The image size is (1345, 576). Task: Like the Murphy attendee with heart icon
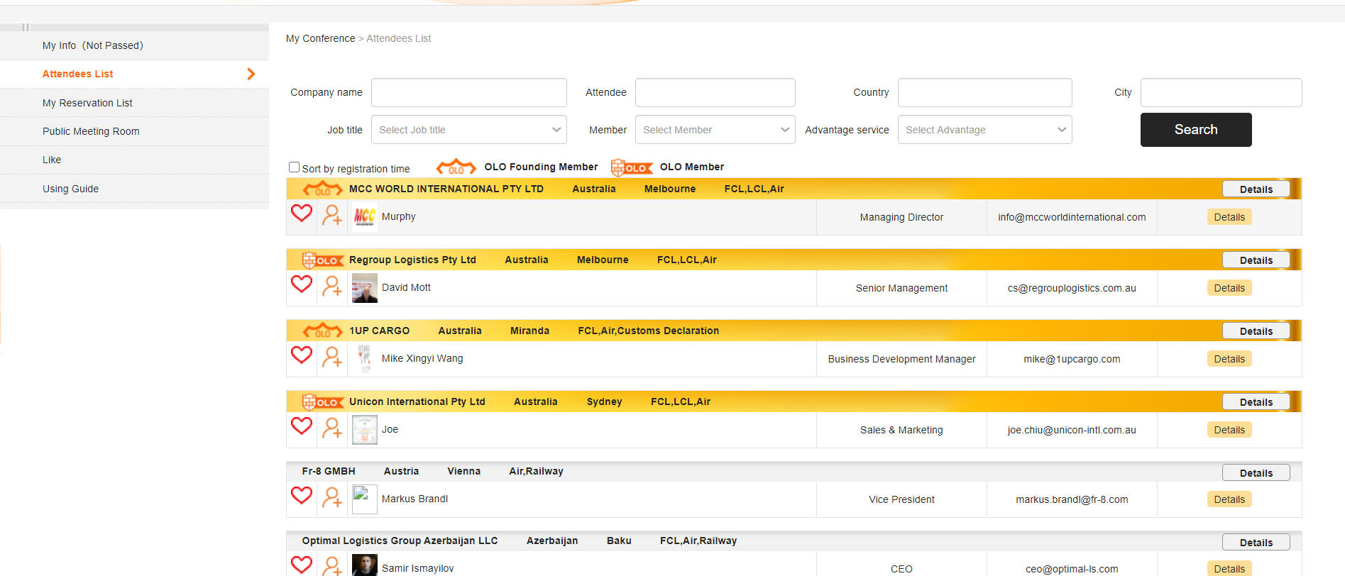tap(302, 213)
